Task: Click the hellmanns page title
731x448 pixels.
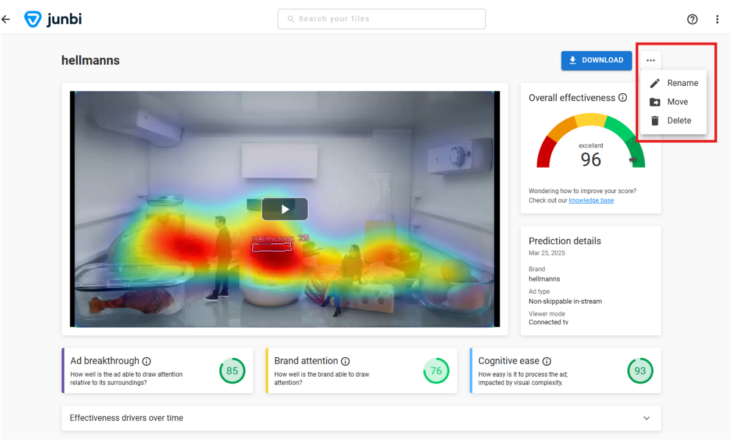Action: [91, 60]
